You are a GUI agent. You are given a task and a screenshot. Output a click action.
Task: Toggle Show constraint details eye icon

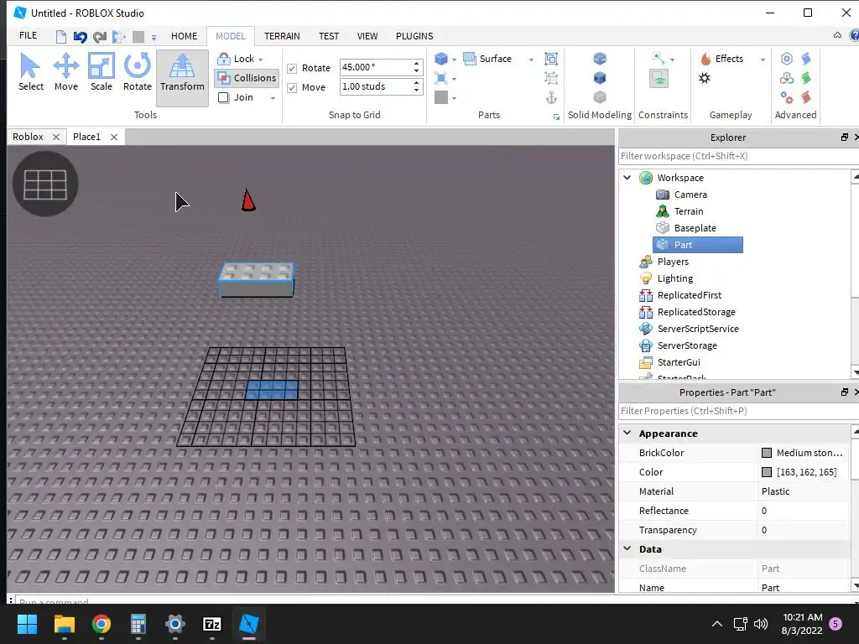tap(659, 79)
